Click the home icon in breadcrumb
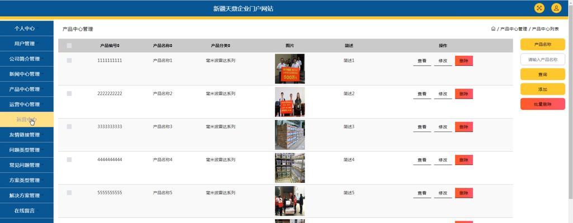 (493, 29)
